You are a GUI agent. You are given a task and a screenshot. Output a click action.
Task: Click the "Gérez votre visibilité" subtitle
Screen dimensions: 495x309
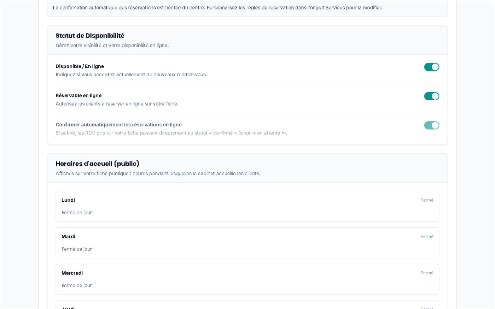pos(112,46)
